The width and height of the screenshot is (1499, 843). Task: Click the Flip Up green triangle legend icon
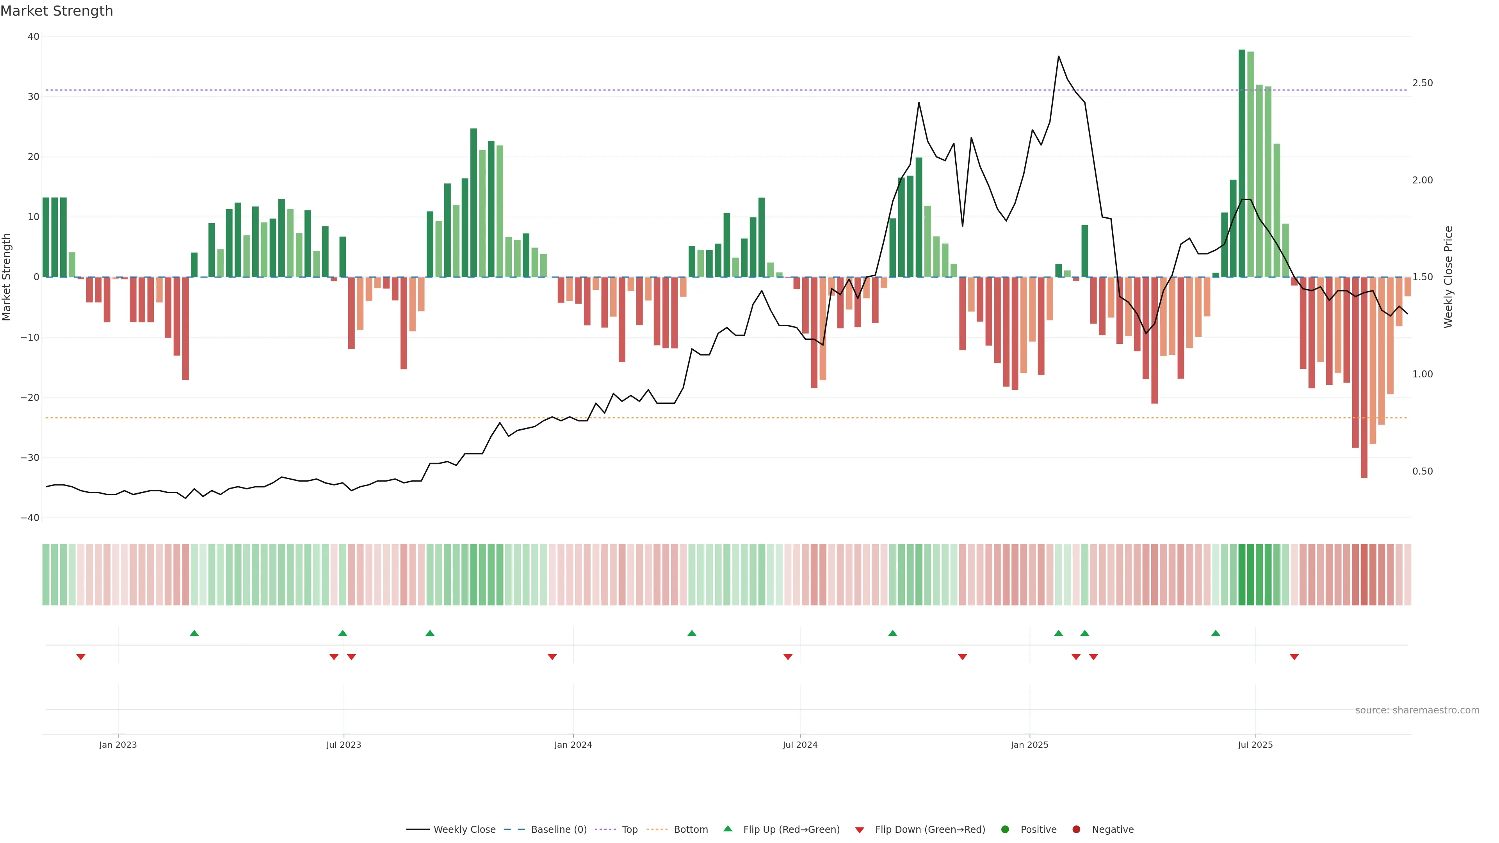(x=727, y=829)
